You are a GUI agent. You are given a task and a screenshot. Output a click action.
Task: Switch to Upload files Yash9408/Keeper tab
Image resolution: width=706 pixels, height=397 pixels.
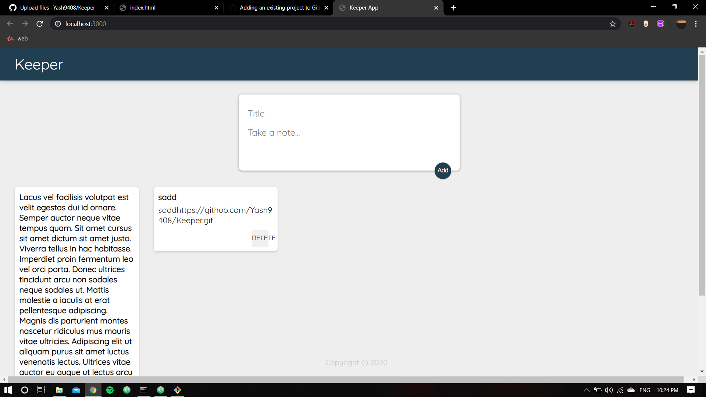[x=58, y=8]
